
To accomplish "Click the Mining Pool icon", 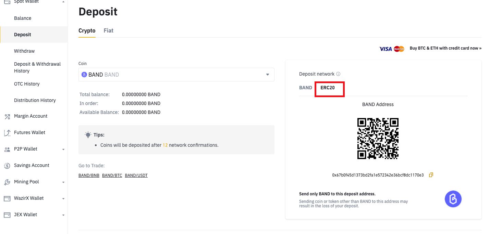I will [x=7, y=182].
